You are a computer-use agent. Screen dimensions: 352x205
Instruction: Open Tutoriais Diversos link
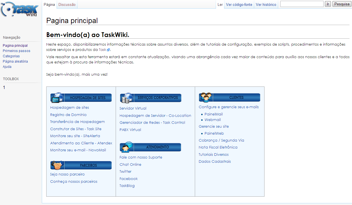[x=213, y=154]
